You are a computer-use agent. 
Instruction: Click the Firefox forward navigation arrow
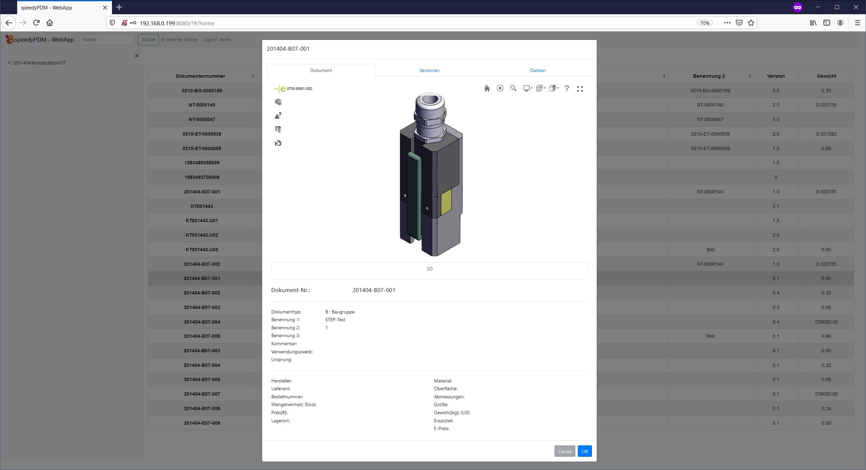click(x=23, y=23)
